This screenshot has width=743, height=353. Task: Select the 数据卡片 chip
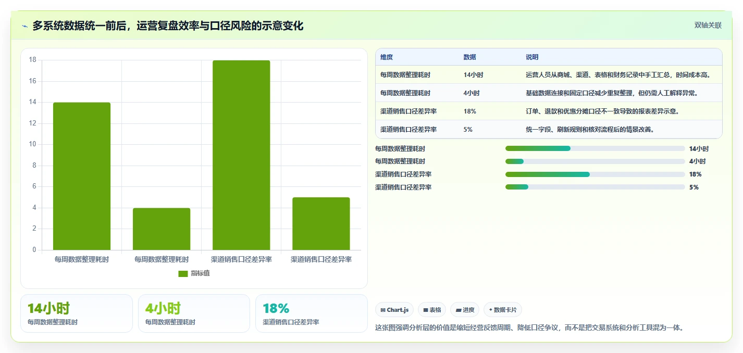click(x=503, y=310)
